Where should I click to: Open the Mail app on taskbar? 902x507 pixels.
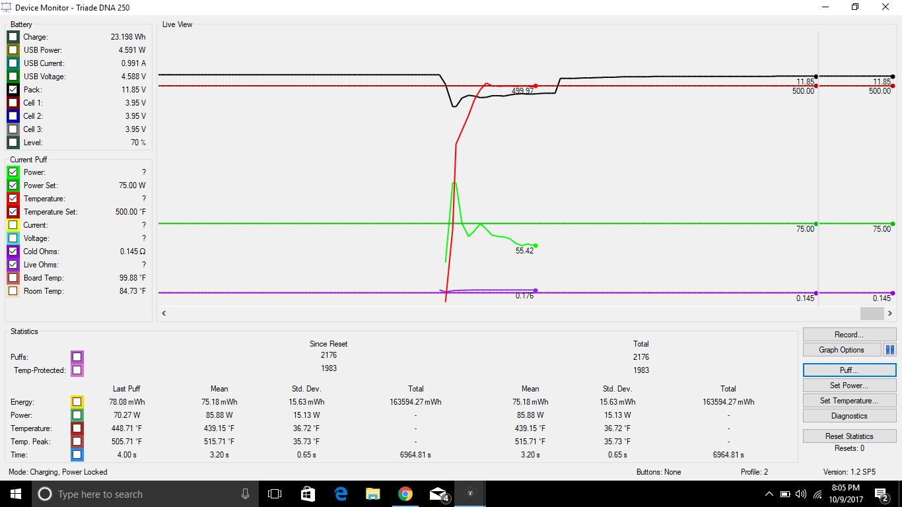tap(438, 494)
